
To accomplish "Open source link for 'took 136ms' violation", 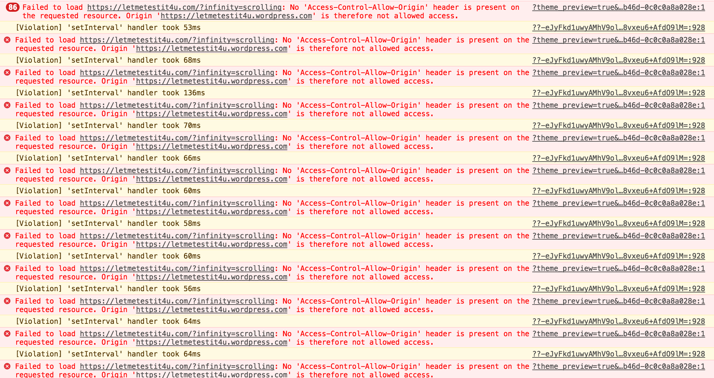I will [618, 93].
